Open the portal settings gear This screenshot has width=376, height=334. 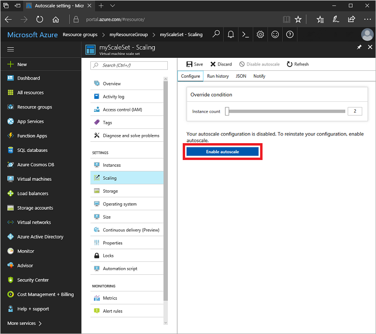point(260,35)
